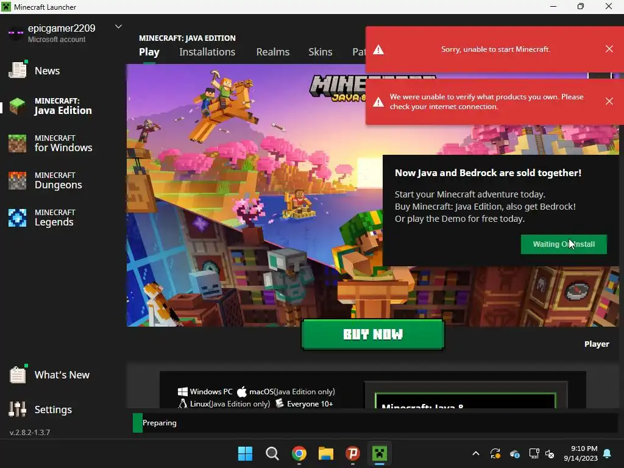Click the 'Now Java and Bedrock are sold together!' heading
The image size is (624, 468).
tap(488, 173)
